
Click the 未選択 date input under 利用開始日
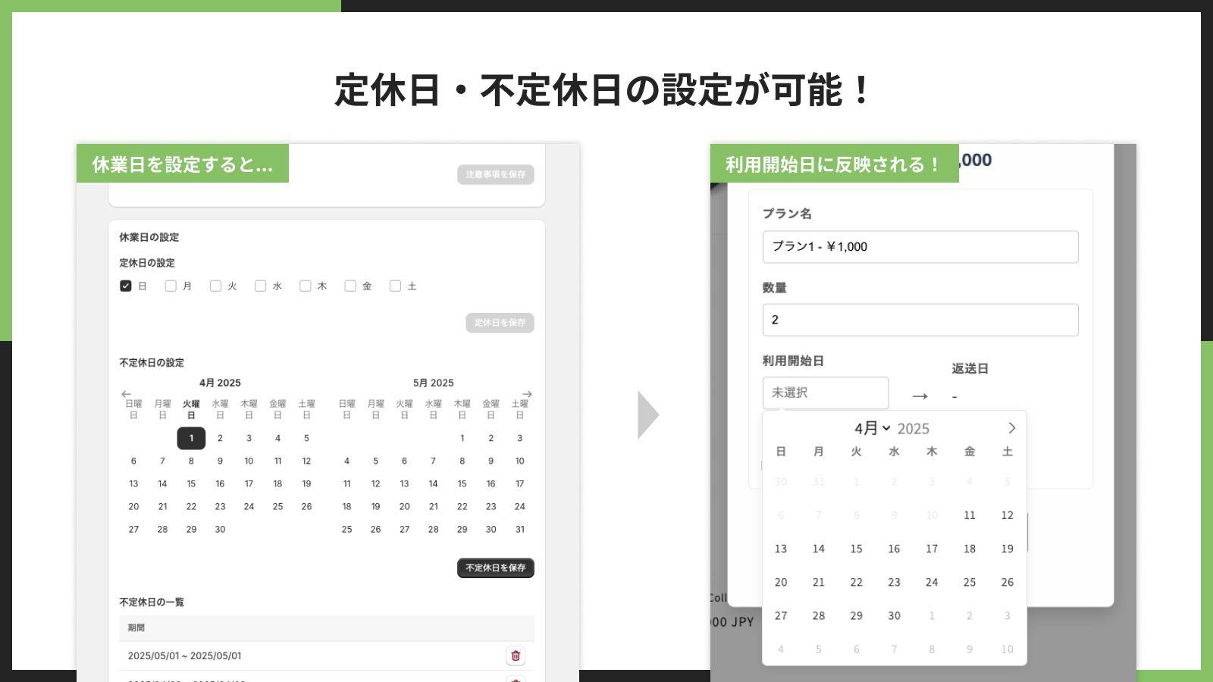[826, 393]
